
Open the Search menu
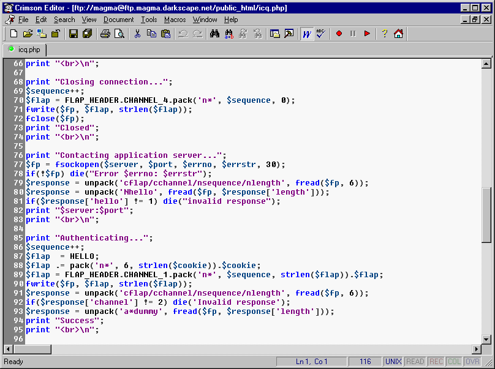pos(64,20)
